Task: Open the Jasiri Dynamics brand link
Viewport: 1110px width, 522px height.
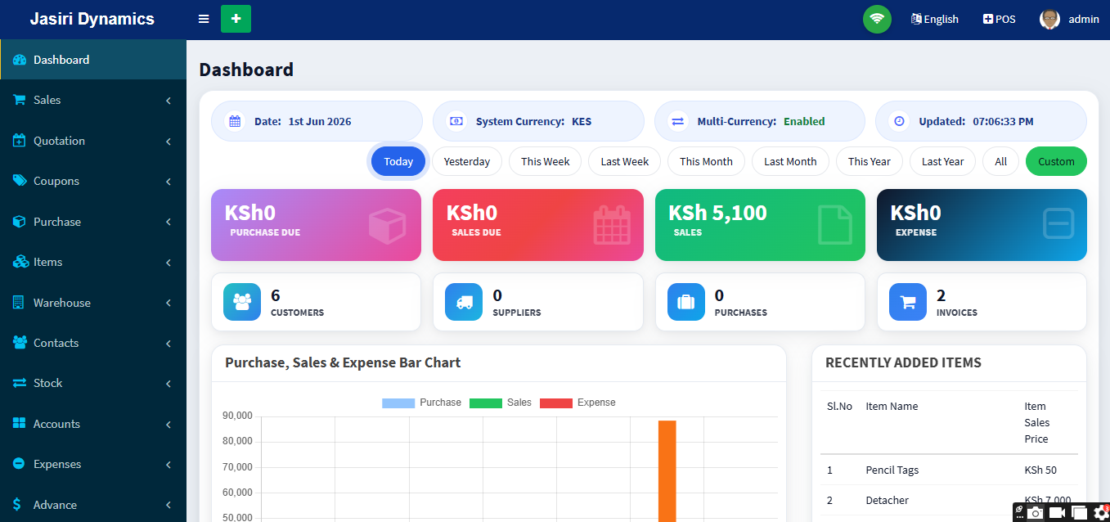Action: (92, 19)
